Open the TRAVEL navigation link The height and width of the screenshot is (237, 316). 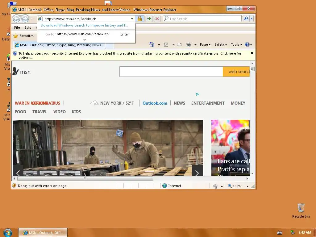tap(40, 112)
